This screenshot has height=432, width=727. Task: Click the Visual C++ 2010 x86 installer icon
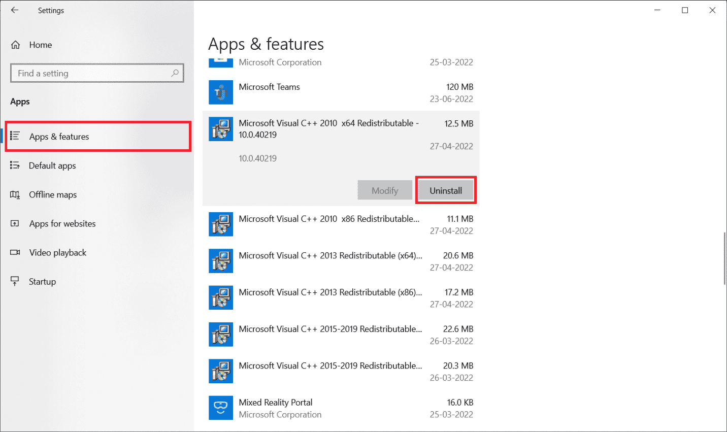click(x=221, y=224)
